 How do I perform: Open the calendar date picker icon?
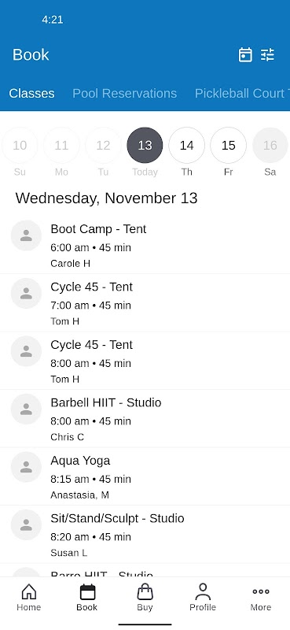[245, 54]
